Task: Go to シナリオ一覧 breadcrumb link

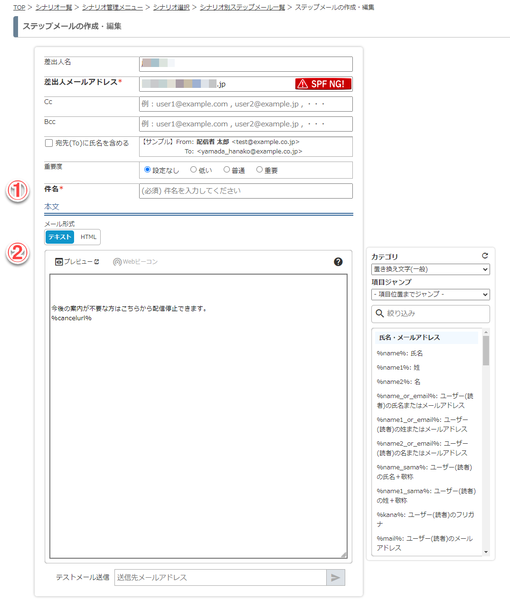Action: [54, 7]
